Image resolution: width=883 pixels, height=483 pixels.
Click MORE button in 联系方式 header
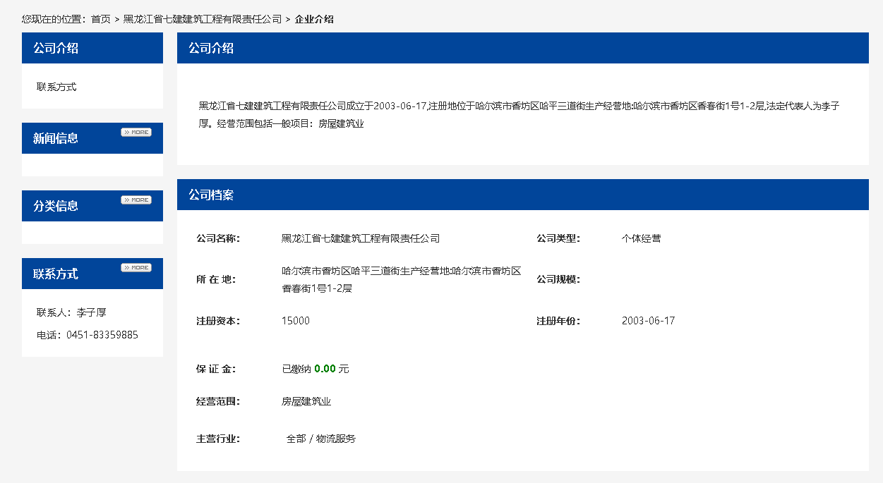pyautogui.click(x=136, y=267)
